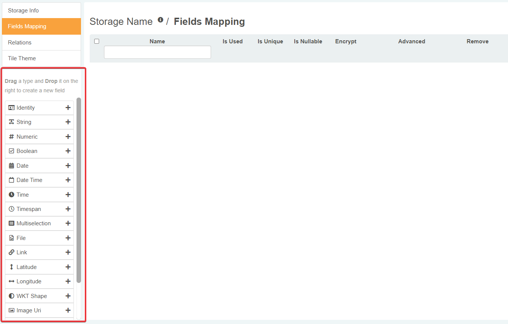Open the Storage Info tab
This screenshot has width=508, height=324.
(41, 11)
